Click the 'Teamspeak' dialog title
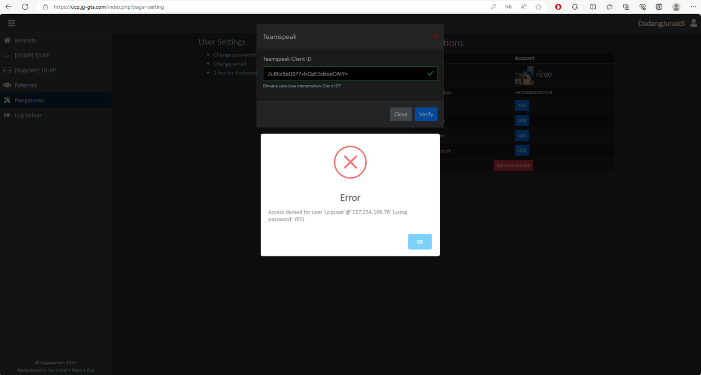 [280, 37]
